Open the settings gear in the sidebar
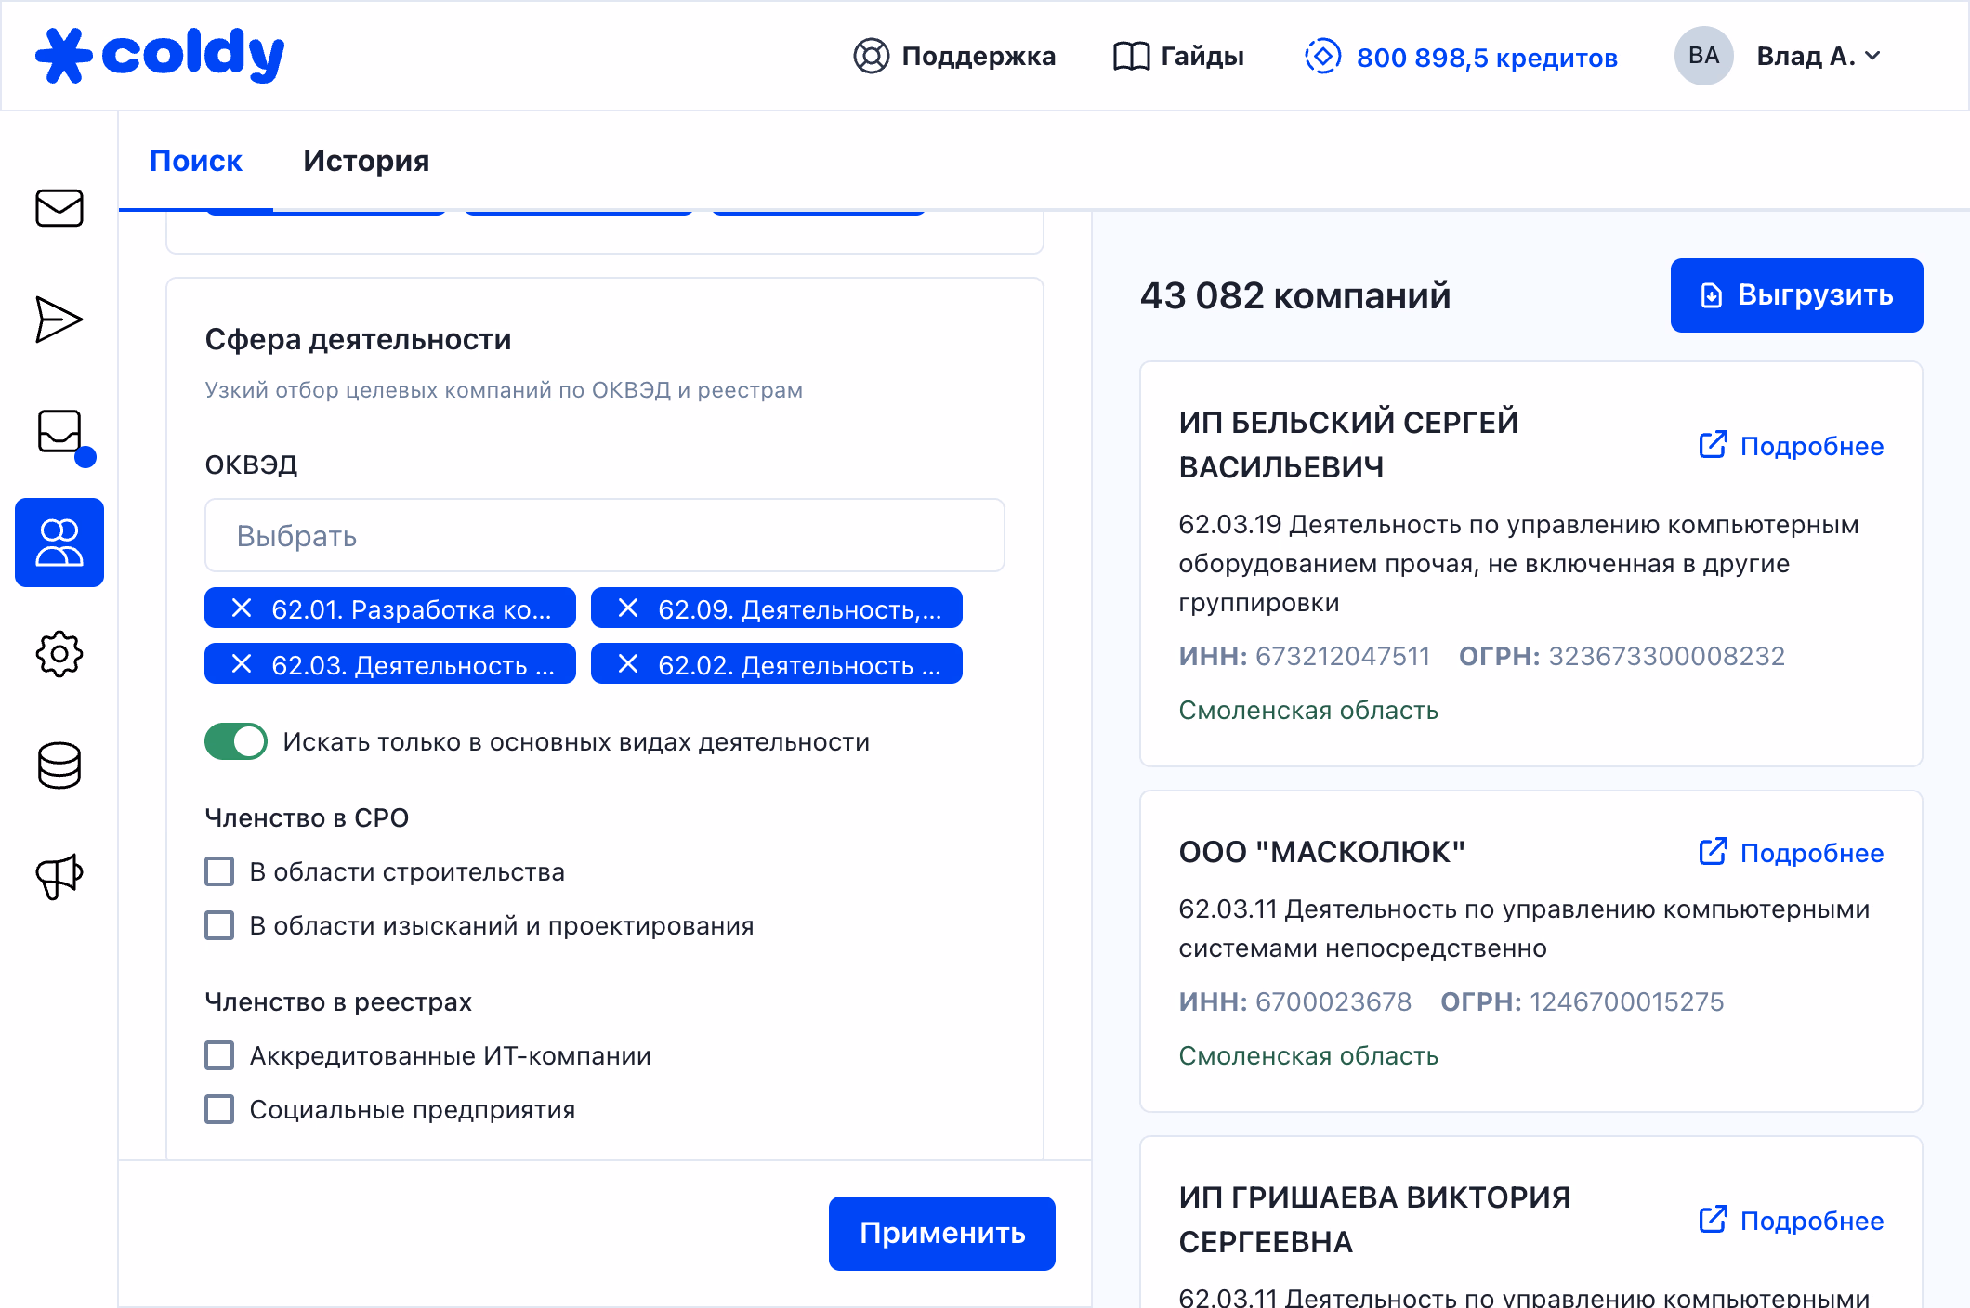 tap(59, 654)
